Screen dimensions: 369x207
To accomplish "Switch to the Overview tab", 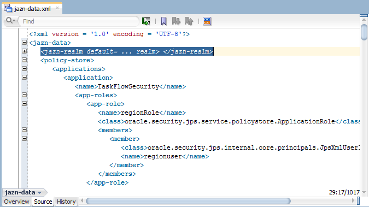I will pyautogui.click(x=16, y=202).
